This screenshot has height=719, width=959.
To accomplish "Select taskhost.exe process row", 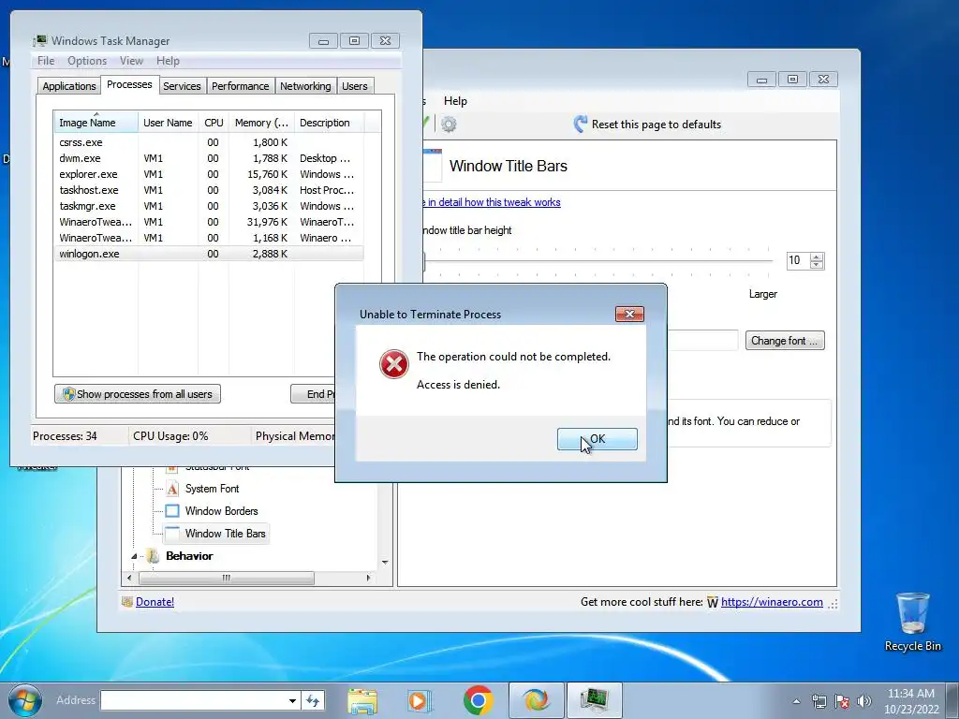I will tap(209, 190).
